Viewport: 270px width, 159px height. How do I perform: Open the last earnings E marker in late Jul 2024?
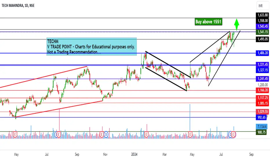coord(233,134)
